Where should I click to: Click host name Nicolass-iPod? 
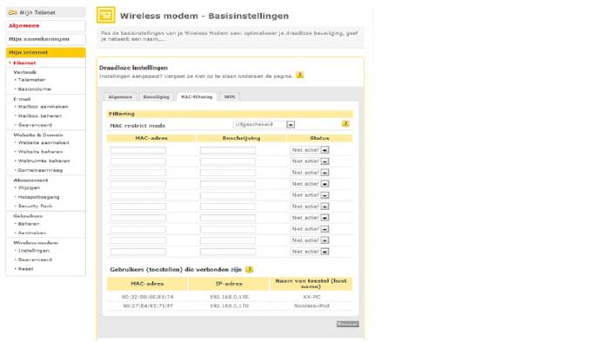[311, 306]
